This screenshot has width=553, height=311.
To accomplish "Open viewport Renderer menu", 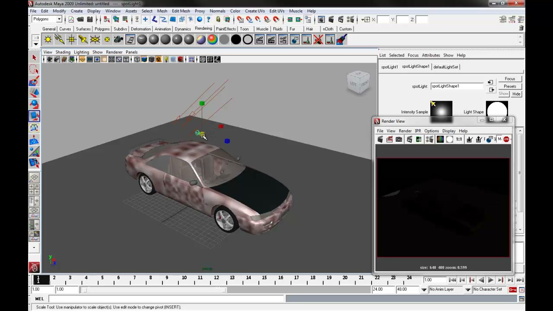I will point(114,52).
